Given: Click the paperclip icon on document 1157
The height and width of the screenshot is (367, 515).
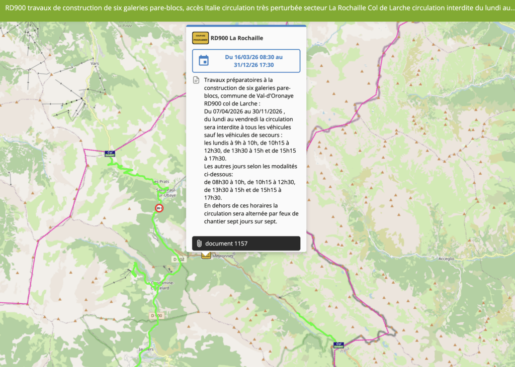Looking at the screenshot, I should (x=199, y=243).
